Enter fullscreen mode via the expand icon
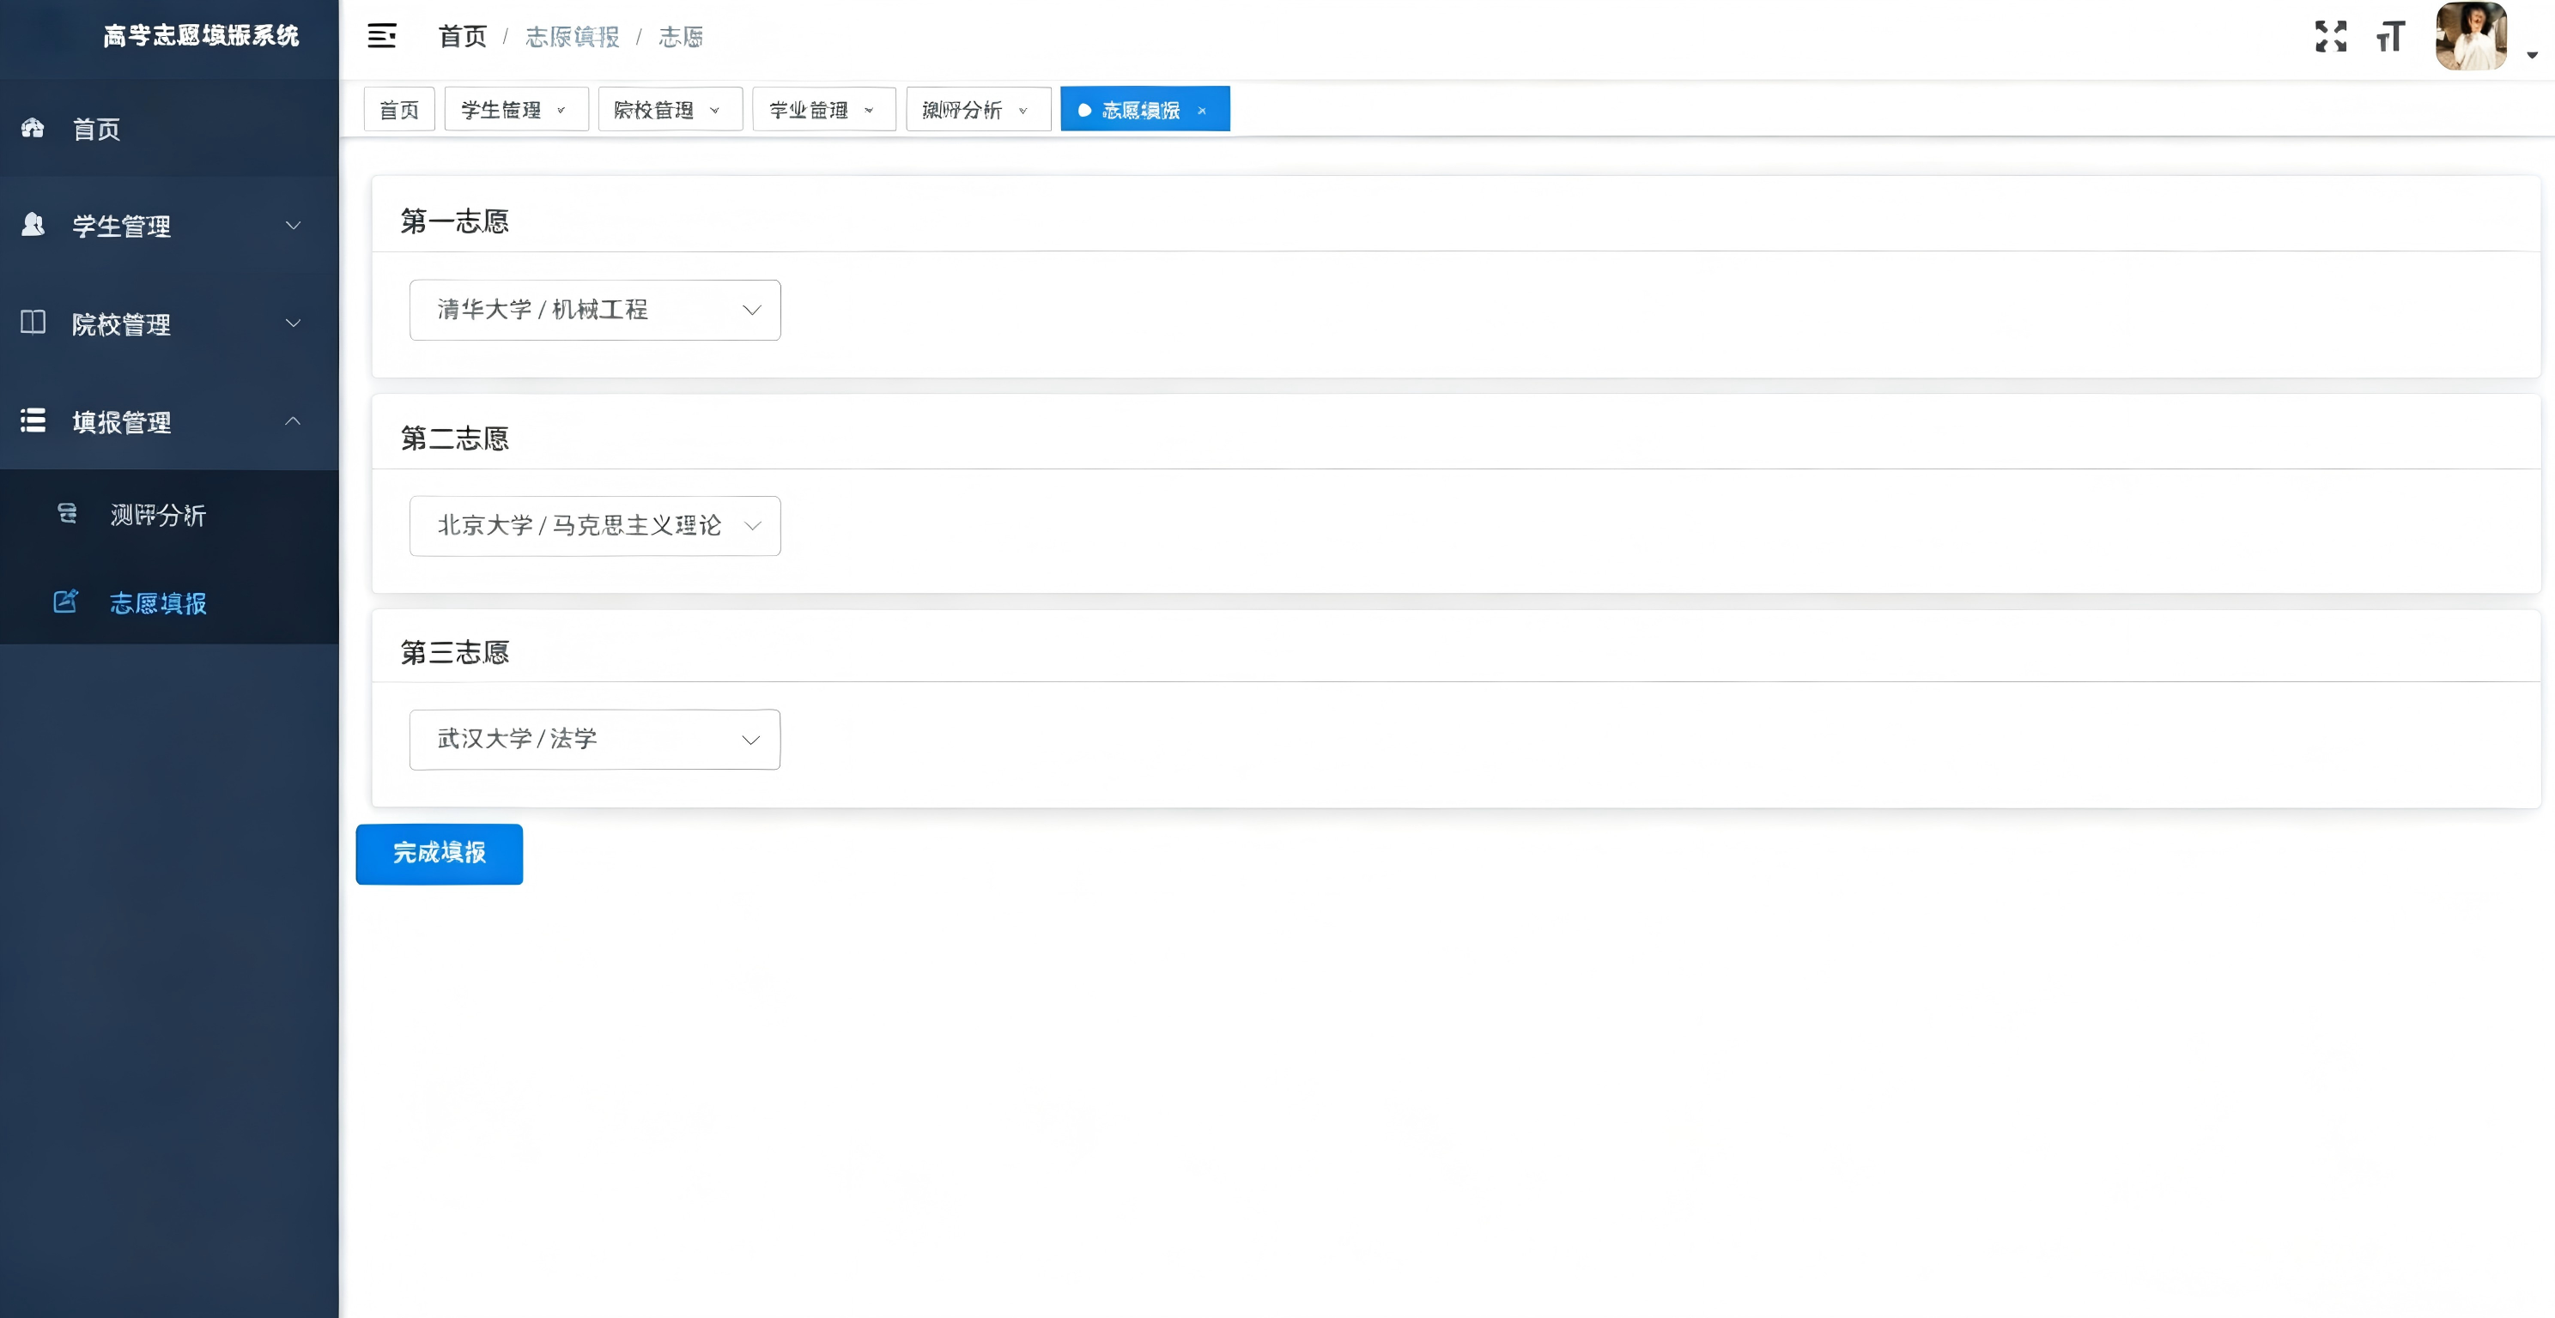This screenshot has width=2555, height=1318. 2331,37
